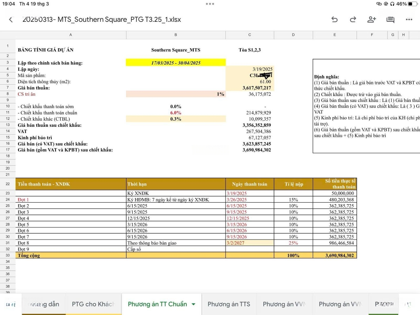Open share via add-person icon
Image resolution: width=420 pixels, height=315 pixels.
pyautogui.click(x=371, y=19)
